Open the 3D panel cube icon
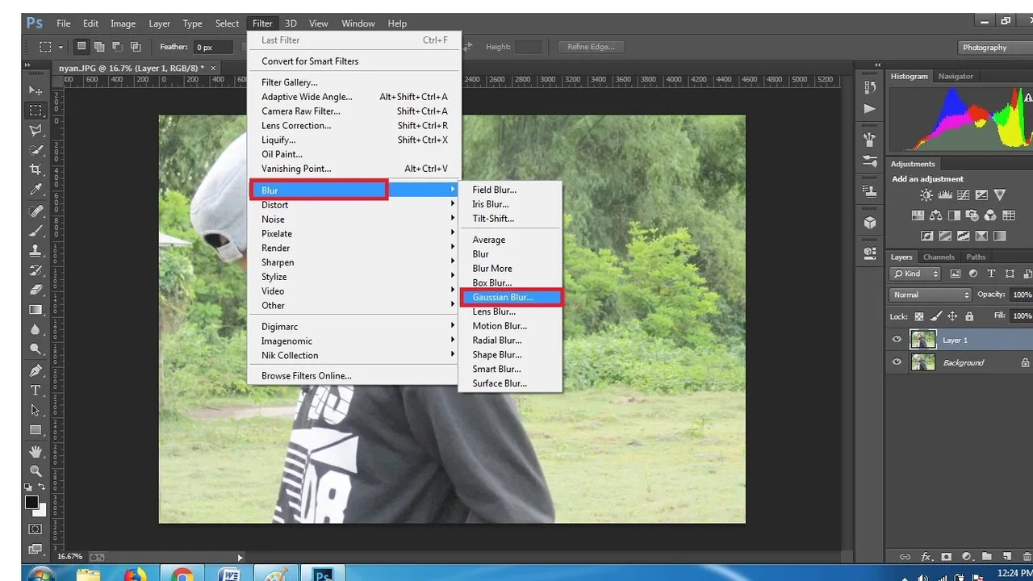 point(869,222)
